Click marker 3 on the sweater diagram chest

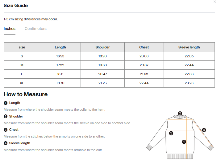171,133
